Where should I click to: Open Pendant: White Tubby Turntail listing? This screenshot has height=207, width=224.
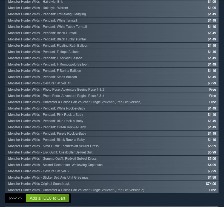click(112, 27)
